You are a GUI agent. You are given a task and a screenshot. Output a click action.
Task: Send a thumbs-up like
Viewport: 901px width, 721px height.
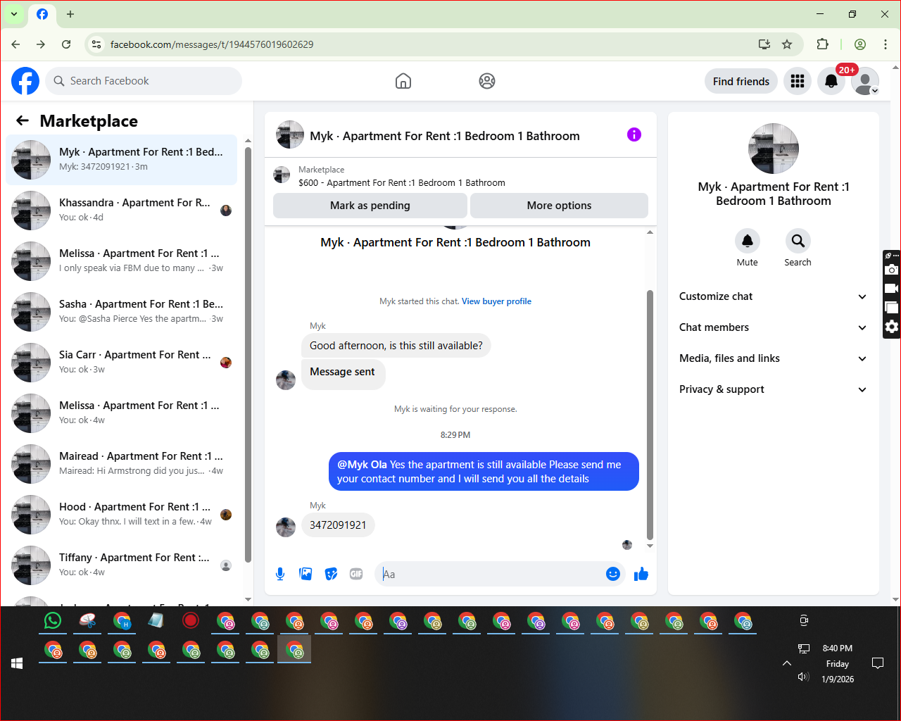pos(641,574)
